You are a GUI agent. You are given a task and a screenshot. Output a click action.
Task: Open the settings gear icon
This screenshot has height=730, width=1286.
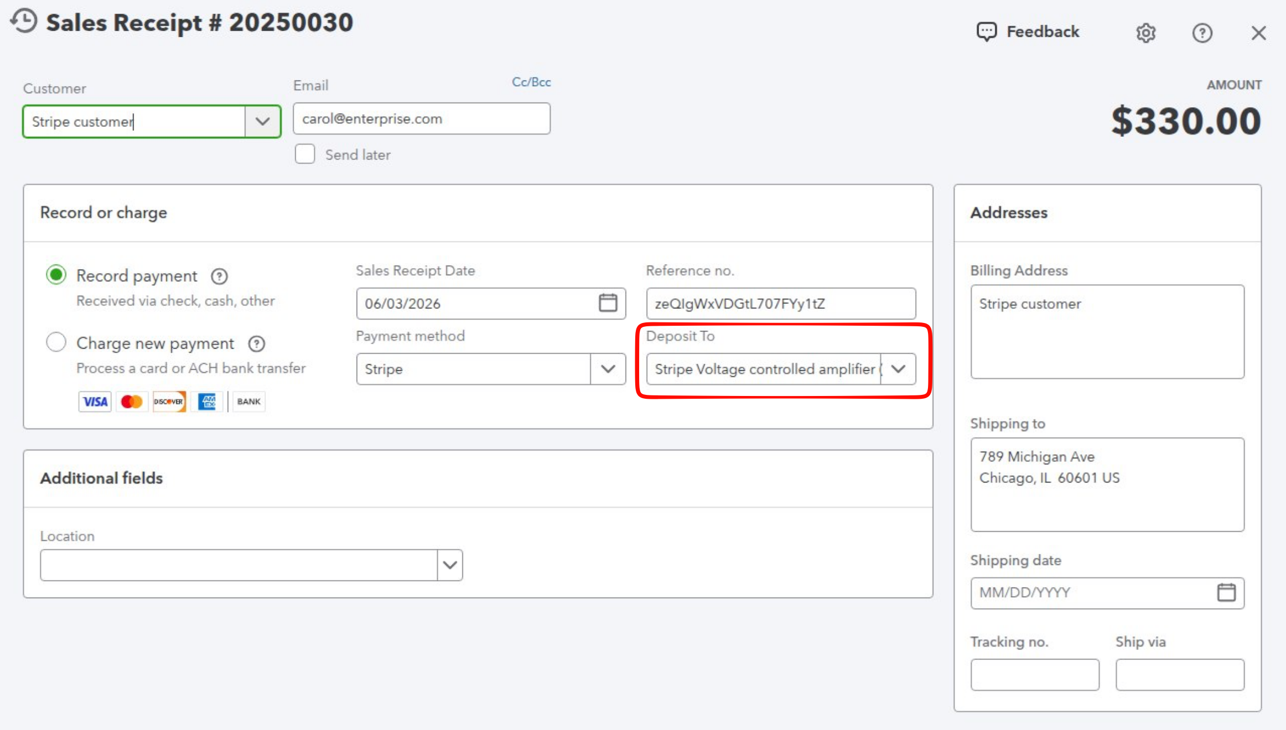(1146, 33)
